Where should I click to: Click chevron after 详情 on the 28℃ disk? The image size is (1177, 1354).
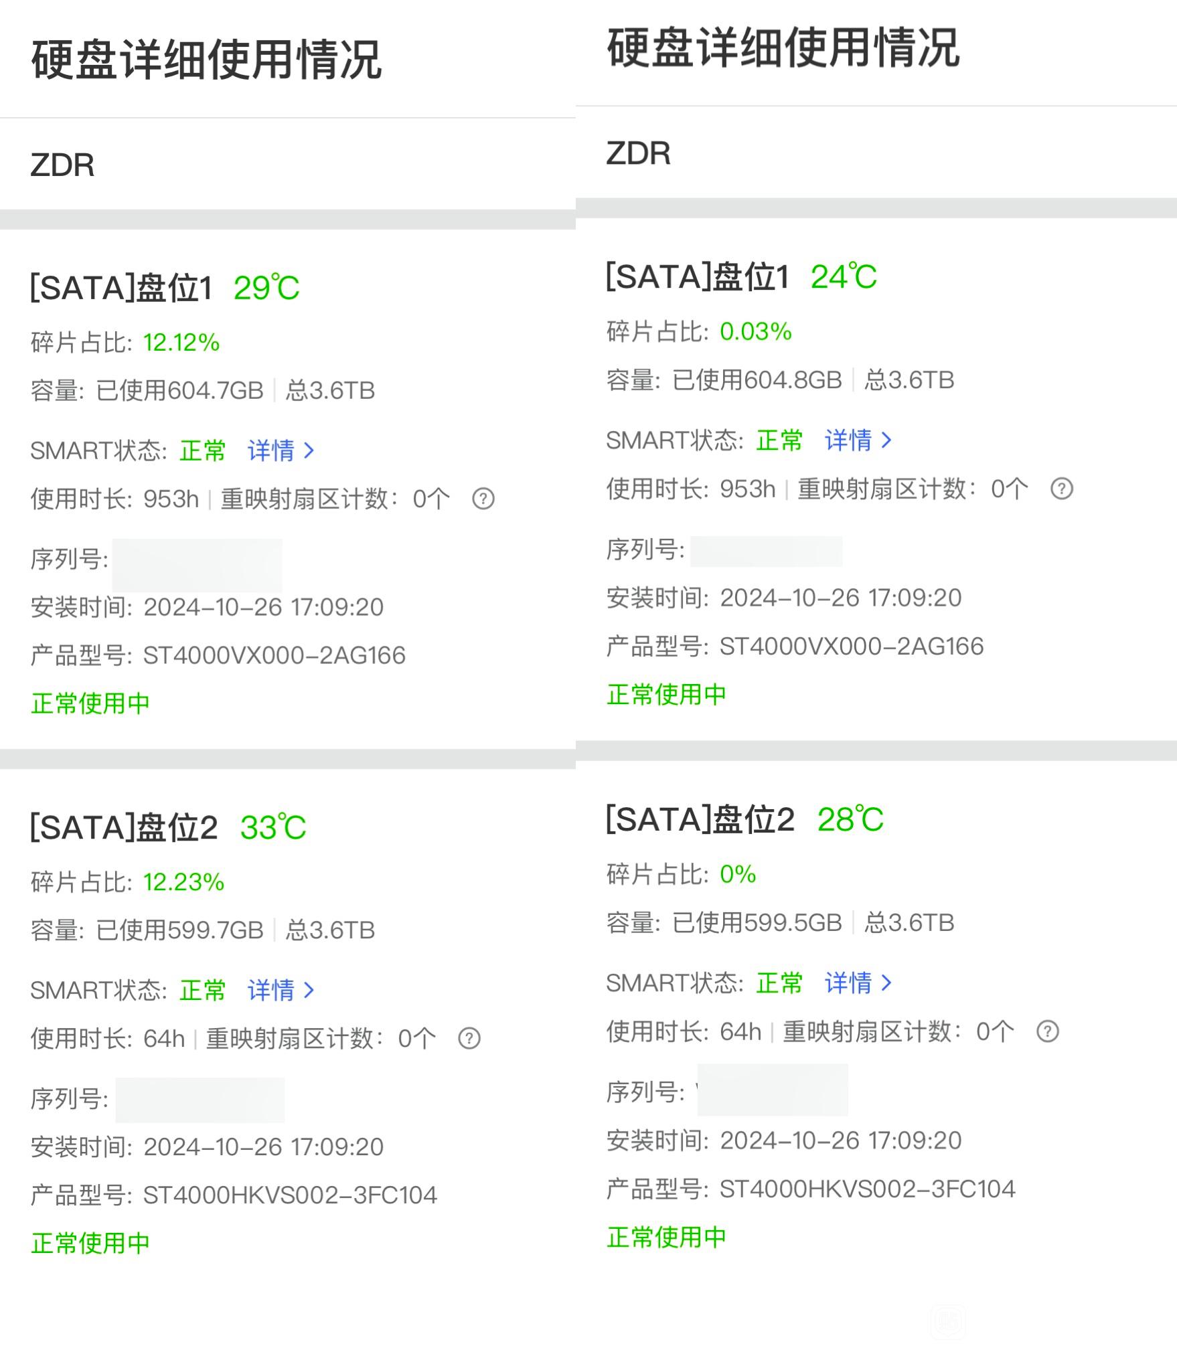(886, 983)
